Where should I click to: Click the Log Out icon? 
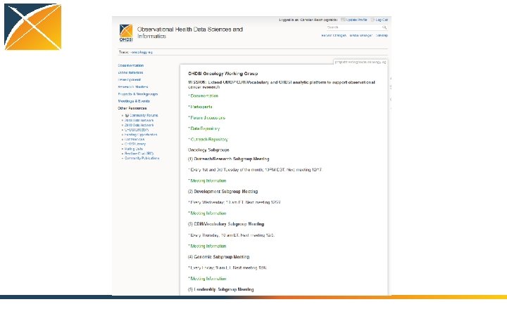[x=373, y=20]
